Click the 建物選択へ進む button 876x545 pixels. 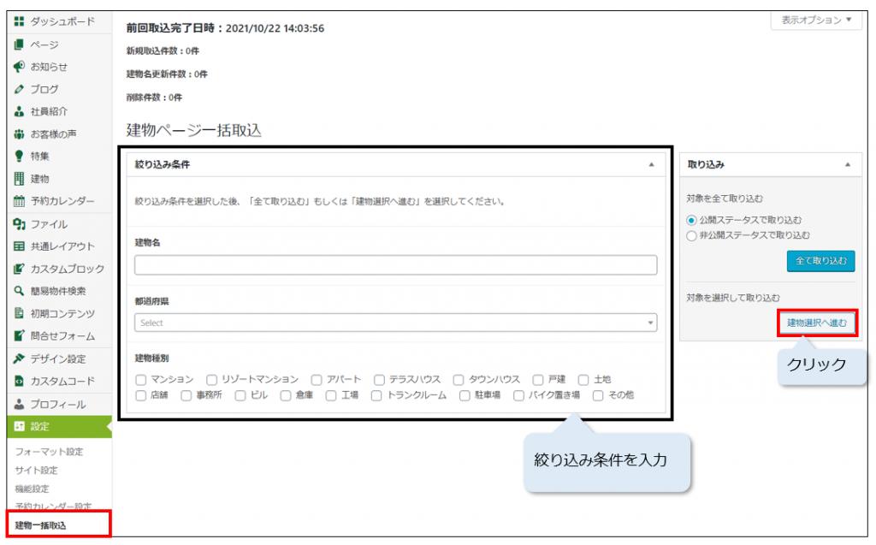pos(817,323)
